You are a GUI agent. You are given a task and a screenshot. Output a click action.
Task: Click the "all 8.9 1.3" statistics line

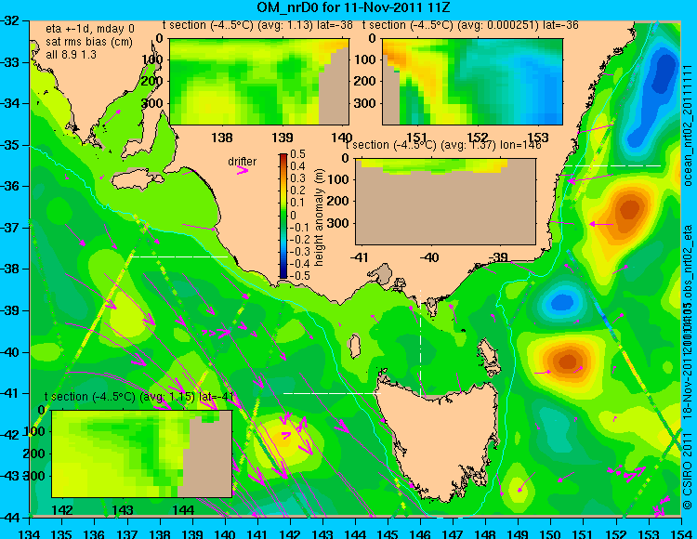[x=71, y=55]
